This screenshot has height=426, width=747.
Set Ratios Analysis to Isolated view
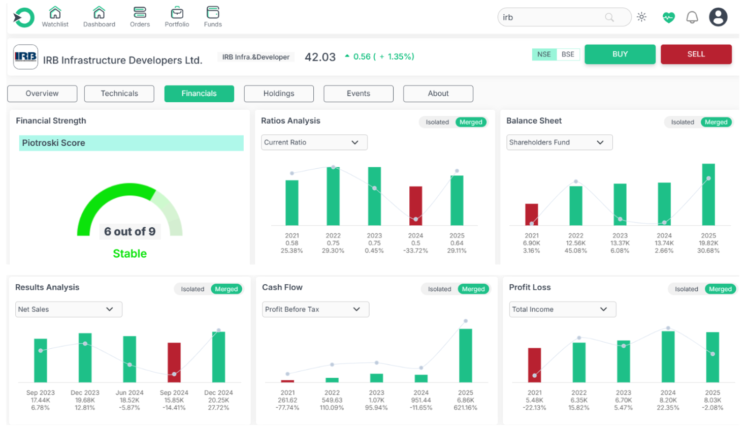click(437, 122)
